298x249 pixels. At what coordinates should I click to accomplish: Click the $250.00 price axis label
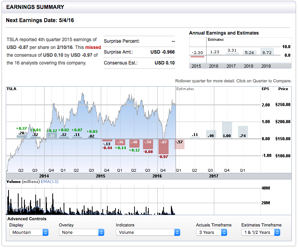[x=283, y=104]
